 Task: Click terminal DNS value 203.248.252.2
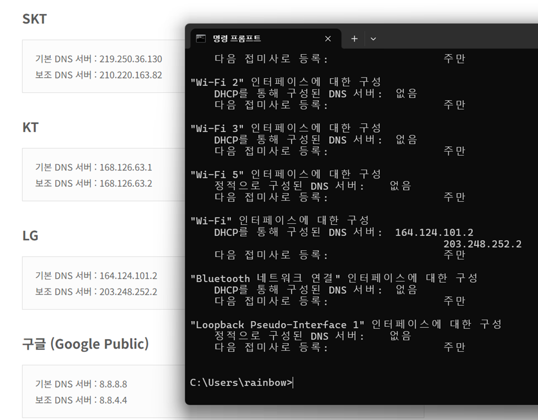[x=483, y=244]
